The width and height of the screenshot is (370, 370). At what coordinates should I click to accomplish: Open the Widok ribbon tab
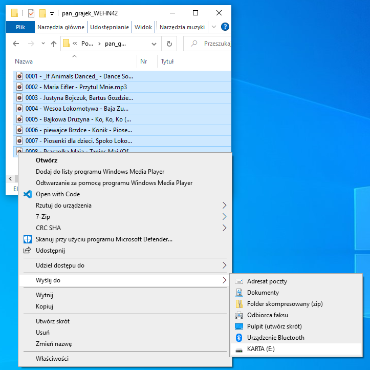pos(143,27)
